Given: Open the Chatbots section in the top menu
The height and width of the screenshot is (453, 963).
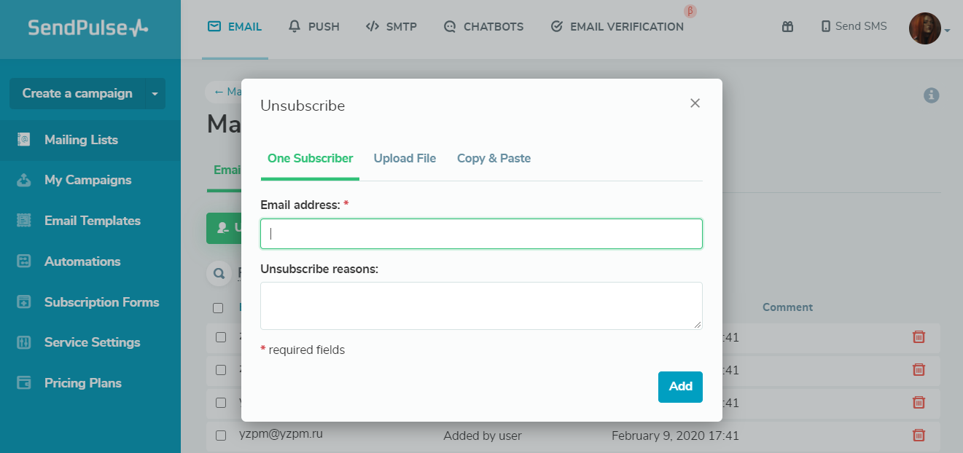Looking at the screenshot, I should pos(483,27).
